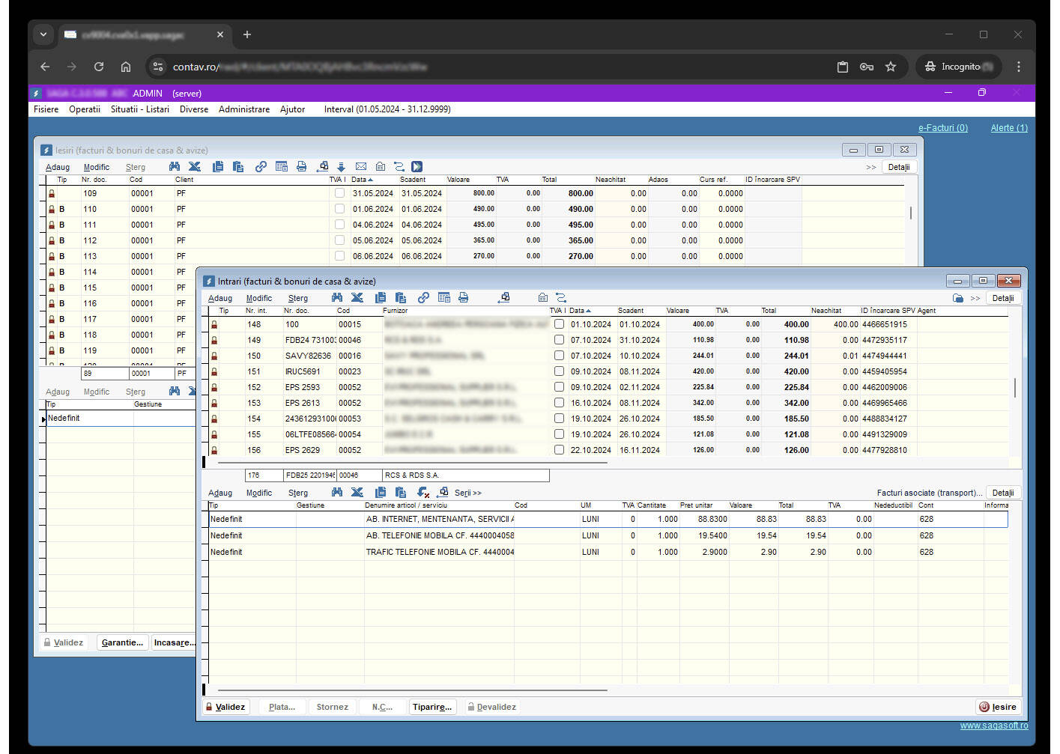Click the paste icon in the articles toolbar
1060x754 pixels.
(x=401, y=493)
